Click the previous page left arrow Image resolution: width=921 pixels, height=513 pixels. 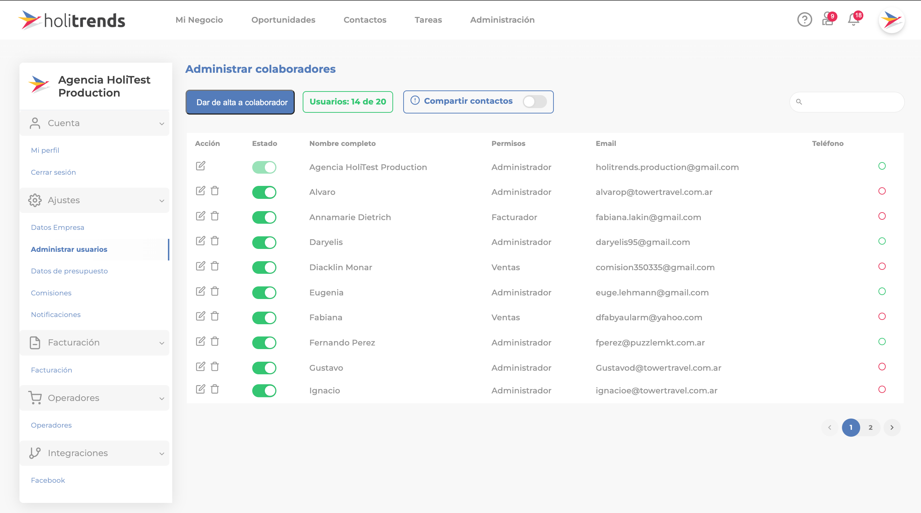829,428
